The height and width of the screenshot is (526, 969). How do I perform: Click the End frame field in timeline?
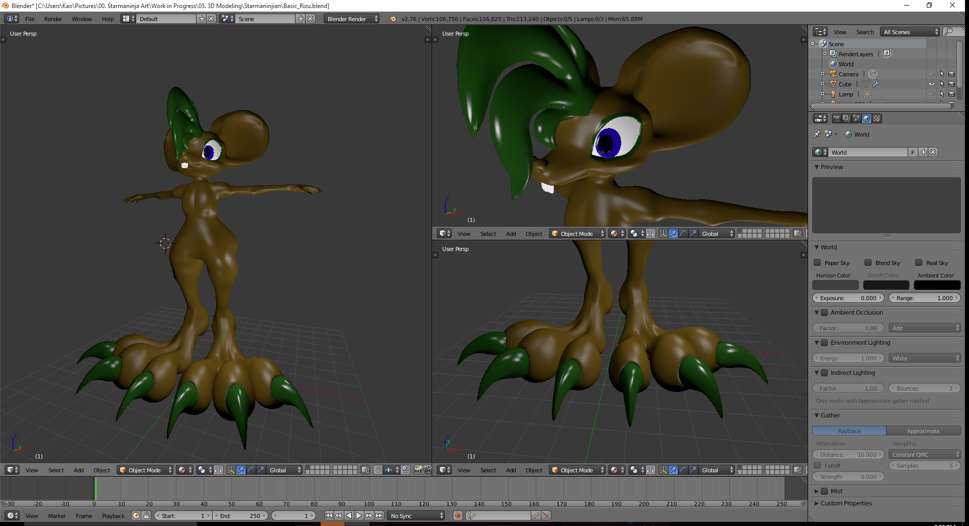click(x=241, y=515)
